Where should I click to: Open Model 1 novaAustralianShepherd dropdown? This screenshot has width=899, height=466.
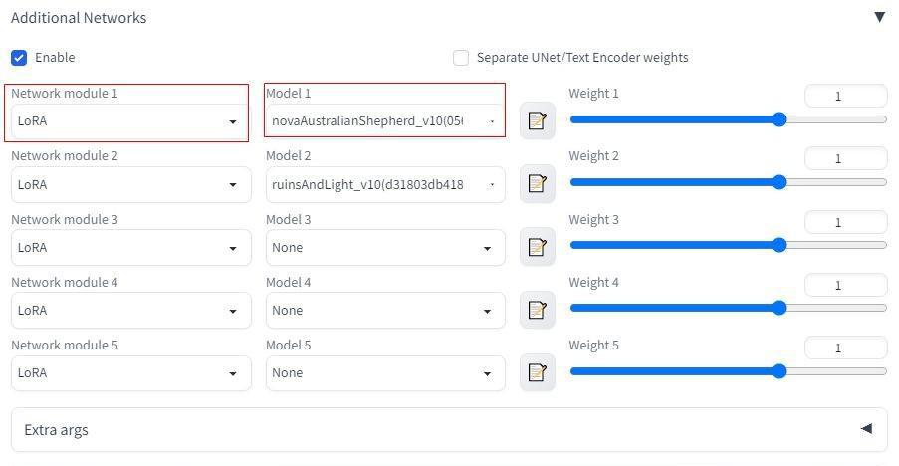pos(385,121)
